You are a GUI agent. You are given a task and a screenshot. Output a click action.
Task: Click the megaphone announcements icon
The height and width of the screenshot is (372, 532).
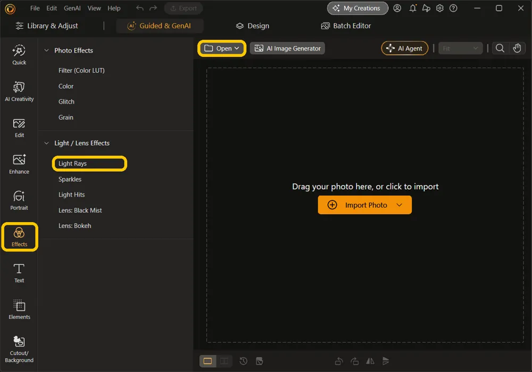pyautogui.click(x=426, y=8)
